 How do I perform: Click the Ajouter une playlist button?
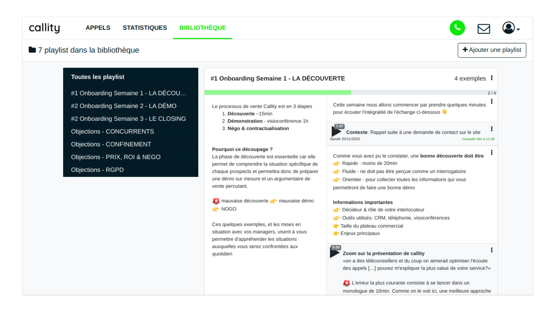coord(492,50)
